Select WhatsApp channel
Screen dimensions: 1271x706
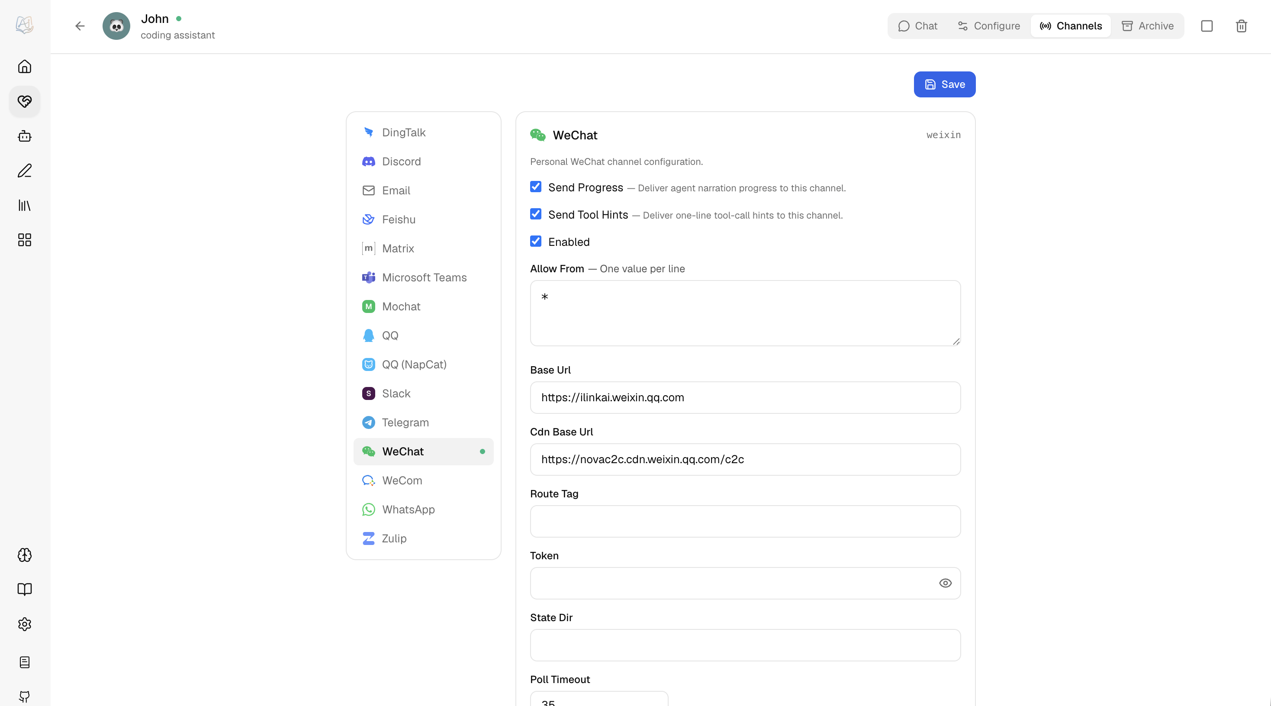[423, 509]
